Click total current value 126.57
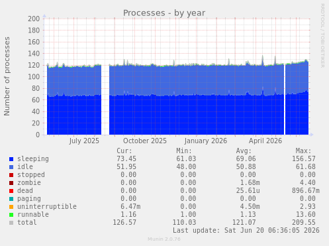 click(124, 222)
